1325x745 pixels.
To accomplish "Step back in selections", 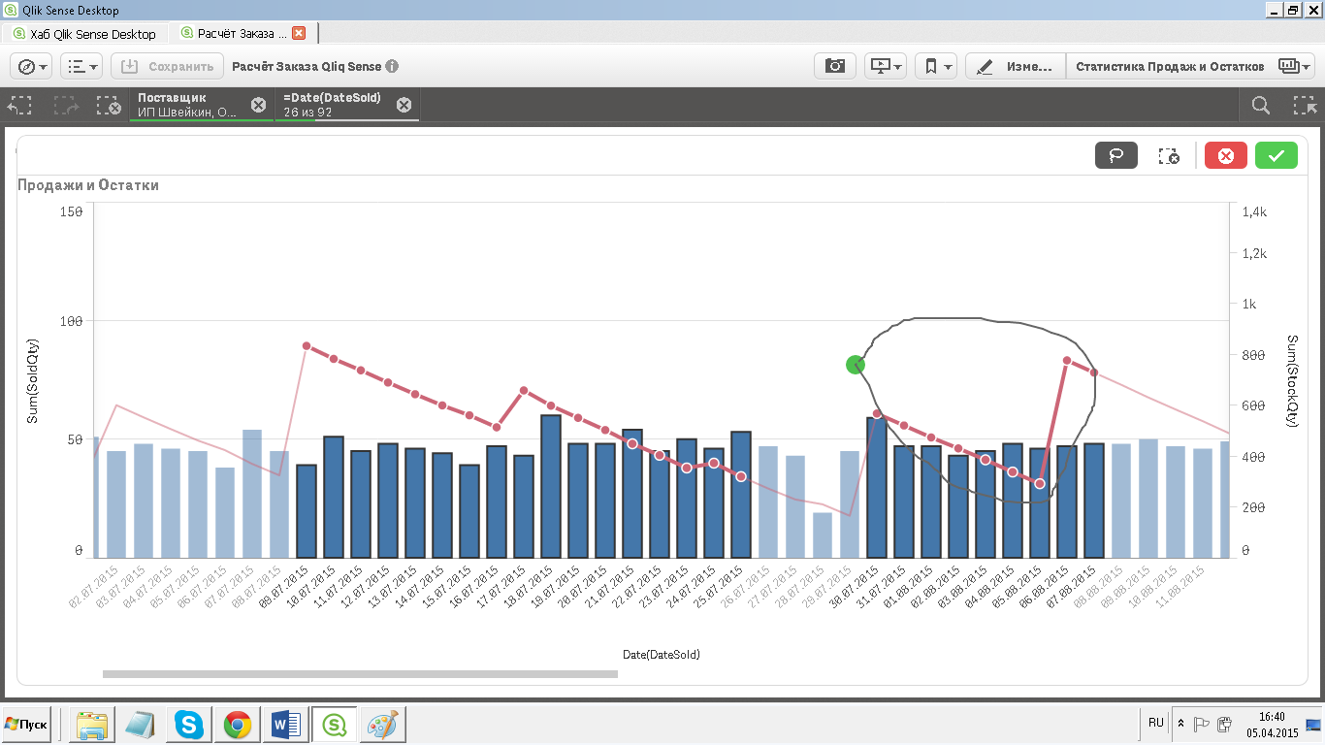I will click(20, 105).
